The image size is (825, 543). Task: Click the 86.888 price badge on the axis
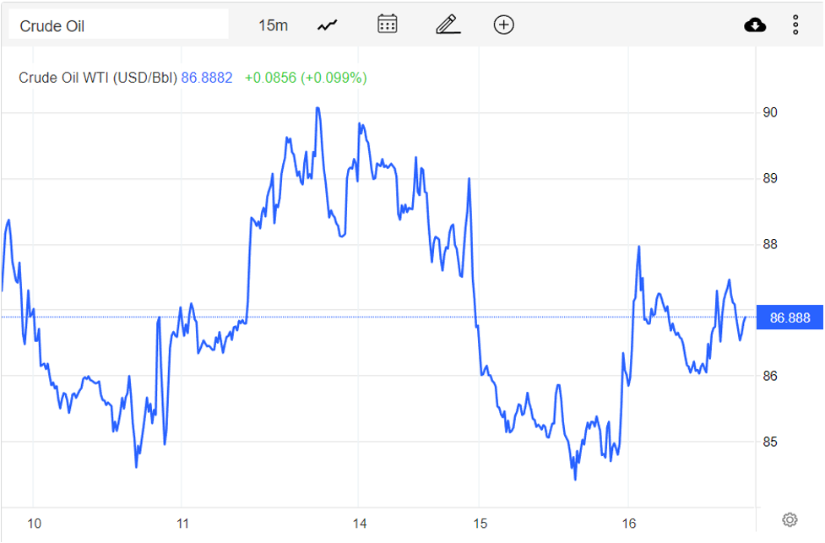pyautogui.click(x=790, y=318)
